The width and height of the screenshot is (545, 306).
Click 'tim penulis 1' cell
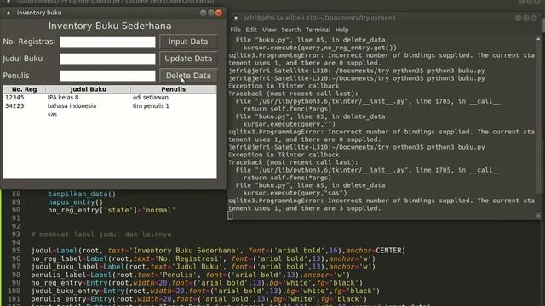pos(151,105)
